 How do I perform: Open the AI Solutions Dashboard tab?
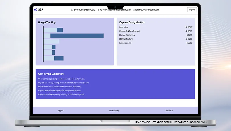tap(83, 10)
